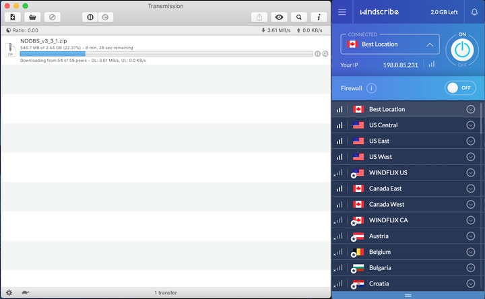Open a torrent with the folder icon
The image size is (485, 299).
coord(31,18)
